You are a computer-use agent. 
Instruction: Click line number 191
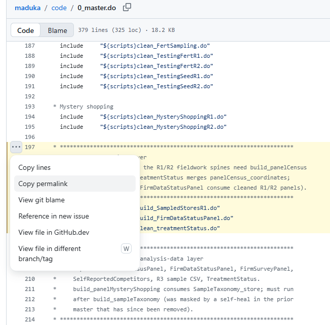tap(30, 86)
